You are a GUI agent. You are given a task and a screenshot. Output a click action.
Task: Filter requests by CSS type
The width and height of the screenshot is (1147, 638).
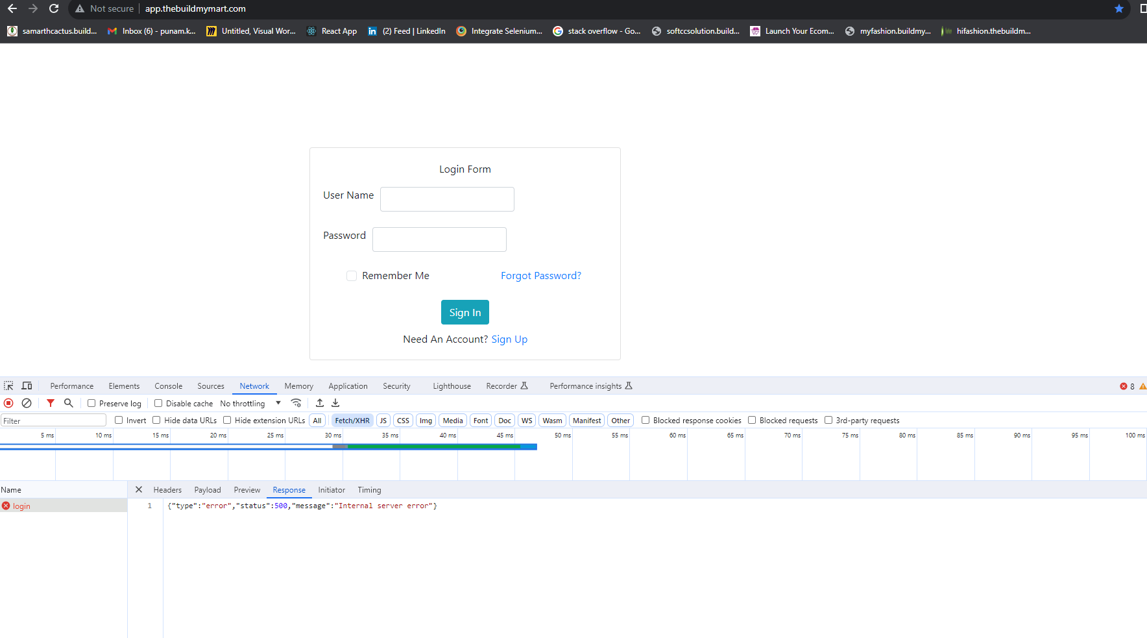[403, 421]
